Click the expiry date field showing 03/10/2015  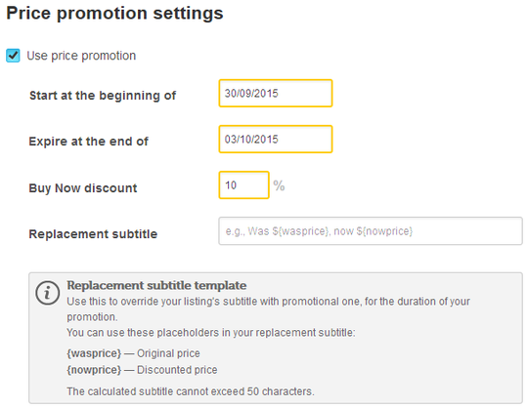(x=276, y=140)
